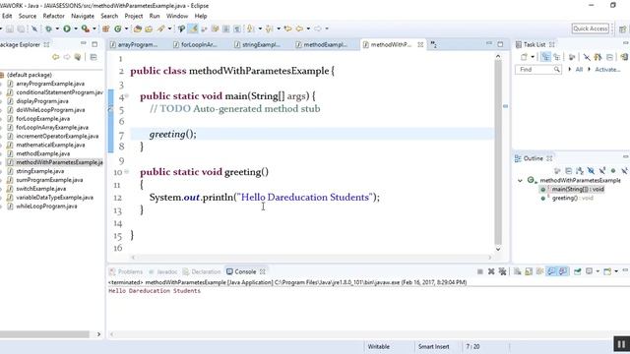630x354 pixels.
Task: Open the External Tools dropdown arrow
Action: [94, 29]
